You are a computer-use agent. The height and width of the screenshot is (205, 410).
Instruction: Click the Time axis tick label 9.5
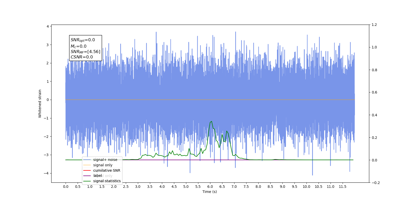294,187
